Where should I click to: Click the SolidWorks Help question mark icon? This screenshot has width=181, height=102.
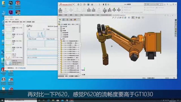[x=167, y=5]
